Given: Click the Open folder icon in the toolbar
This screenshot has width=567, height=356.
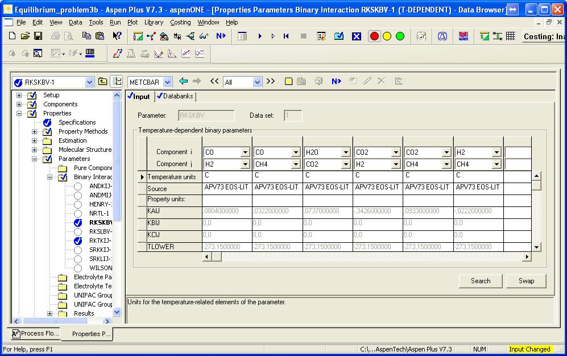Looking at the screenshot, I should point(25,36).
